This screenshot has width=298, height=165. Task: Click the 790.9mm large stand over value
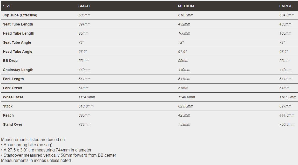pos(287,124)
